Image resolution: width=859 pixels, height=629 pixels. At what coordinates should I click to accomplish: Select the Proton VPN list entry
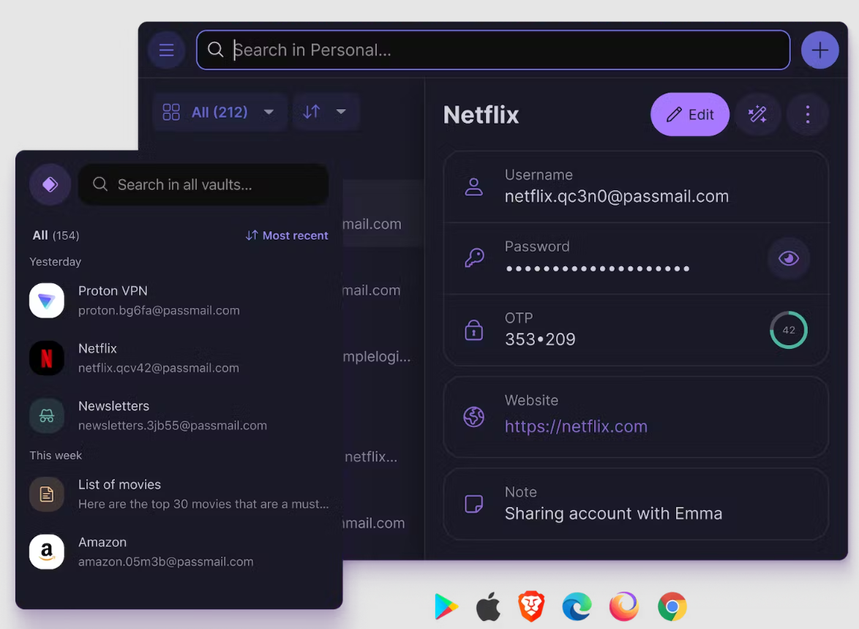179,301
